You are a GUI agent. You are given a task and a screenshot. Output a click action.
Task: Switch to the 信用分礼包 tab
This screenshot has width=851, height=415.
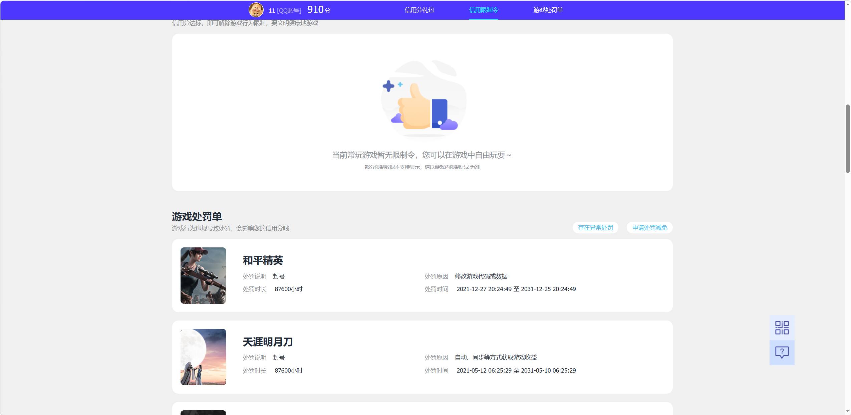(419, 10)
